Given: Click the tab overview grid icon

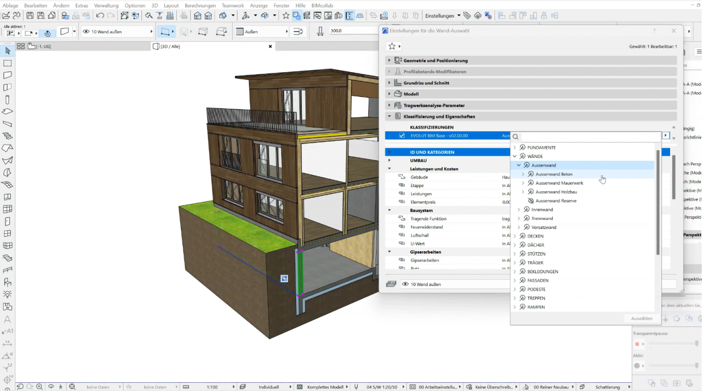Looking at the screenshot, I should tap(21, 46).
